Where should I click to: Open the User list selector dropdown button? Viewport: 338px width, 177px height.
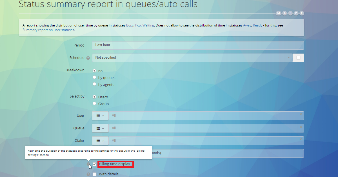[100, 116]
